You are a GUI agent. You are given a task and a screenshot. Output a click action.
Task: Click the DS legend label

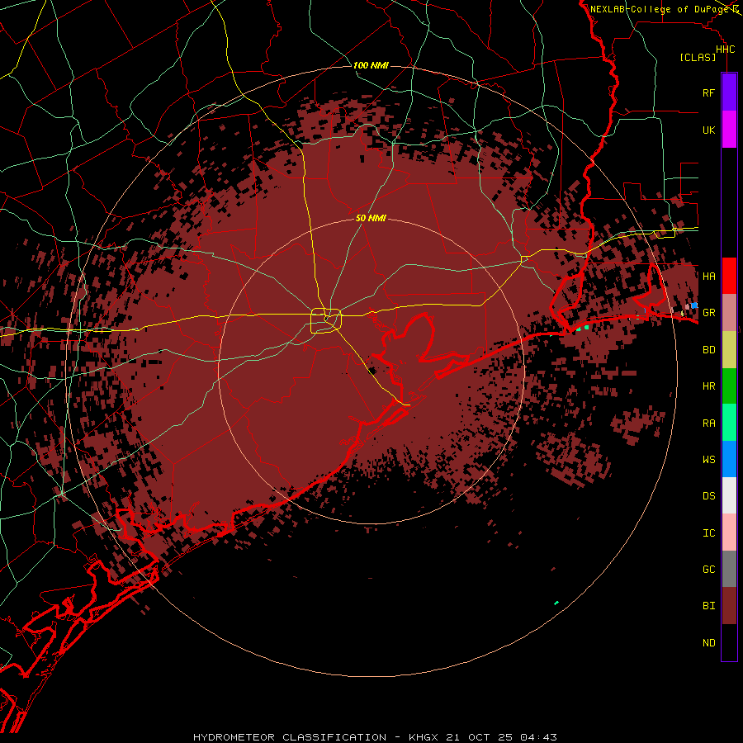(x=708, y=495)
